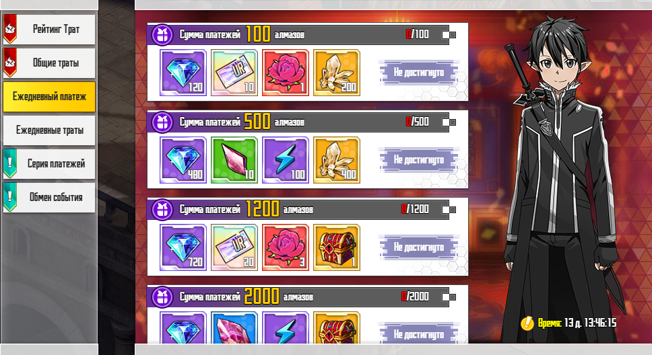The width and height of the screenshot is (652, 355).
Task: Click the 720 diamonds reward icon
Action: [x=183, y=247]
